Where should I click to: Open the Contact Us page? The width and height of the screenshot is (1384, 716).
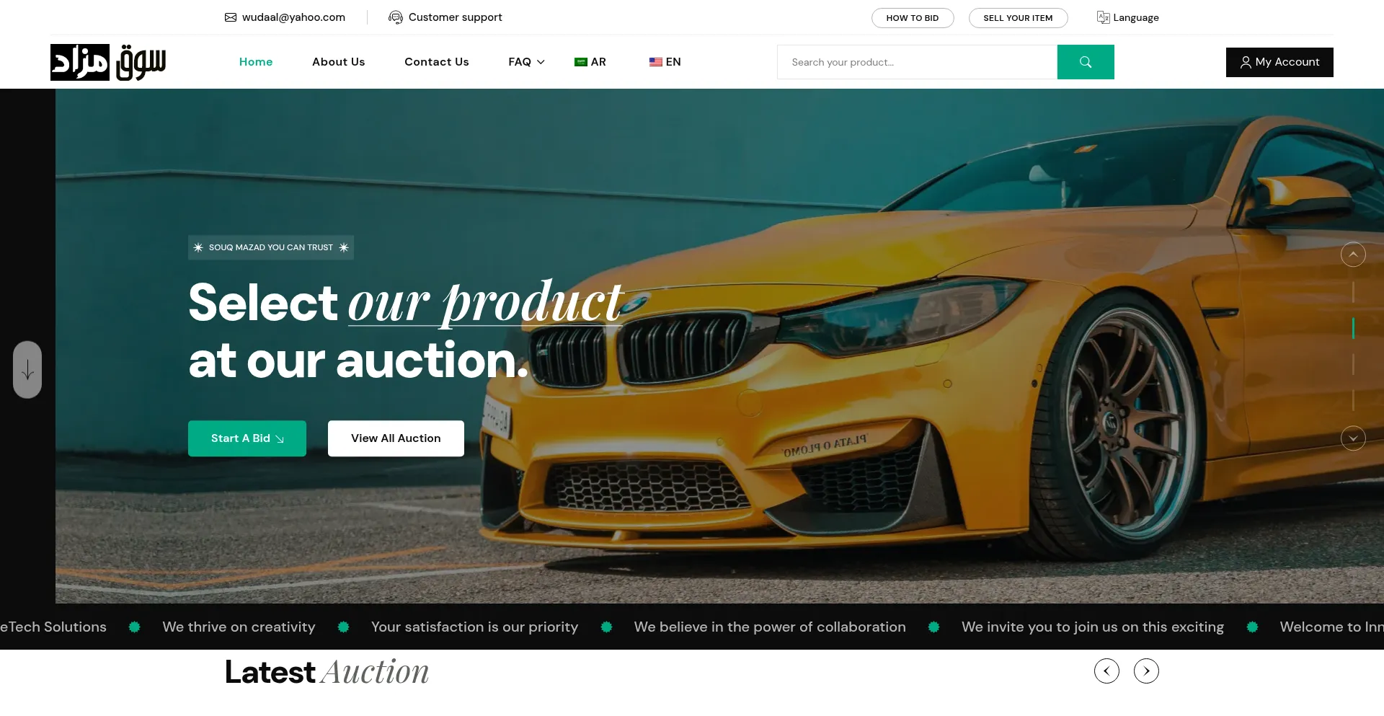pos(436,62)
